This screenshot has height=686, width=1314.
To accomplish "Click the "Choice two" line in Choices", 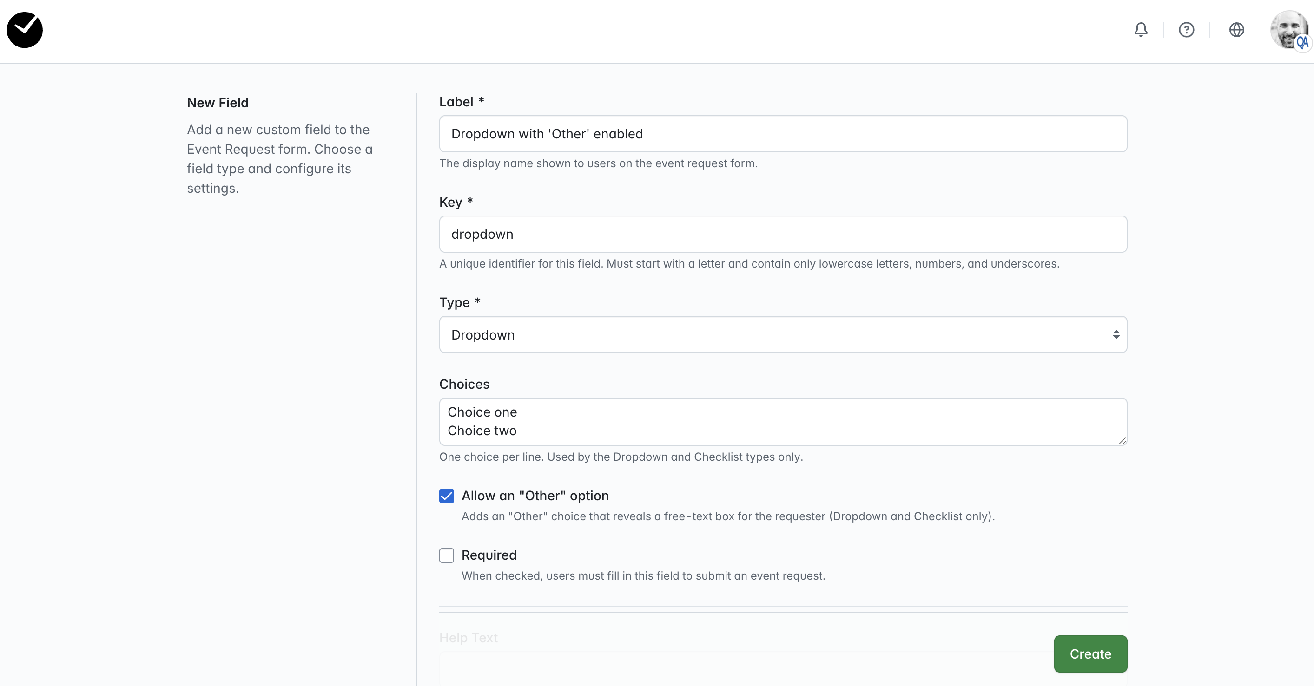I will (x=482, y=431).
